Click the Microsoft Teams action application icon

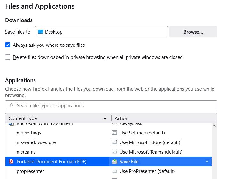pos(115,152)
